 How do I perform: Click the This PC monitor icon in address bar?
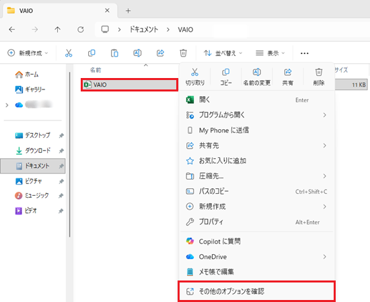point(105,30)
